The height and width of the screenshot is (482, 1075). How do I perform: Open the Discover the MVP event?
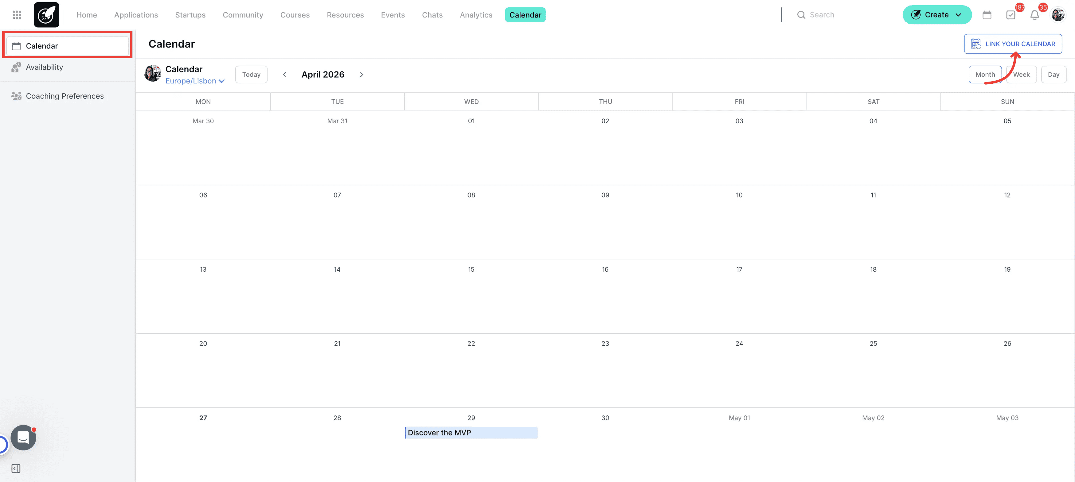click(x=471, y=432)
